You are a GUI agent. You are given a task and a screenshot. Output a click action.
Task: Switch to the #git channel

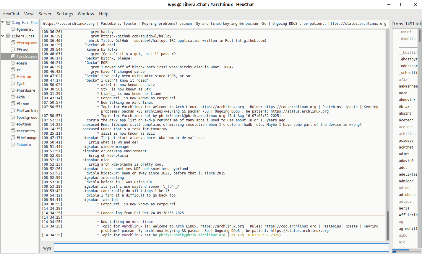[21, 84]
